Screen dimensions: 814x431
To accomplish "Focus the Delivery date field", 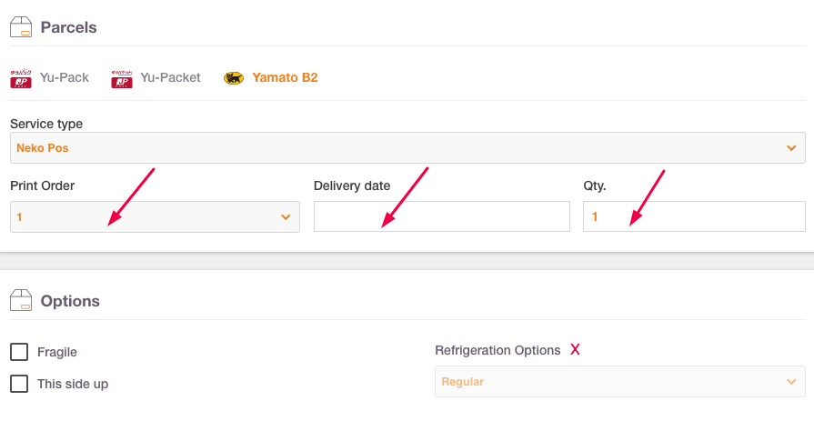I will coord(442,216).
